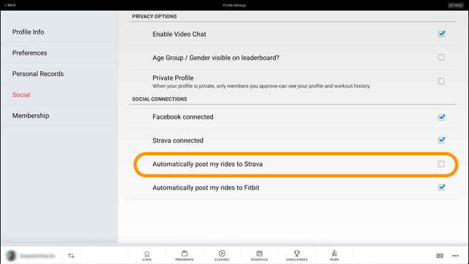Enable Automatically post rides to Strava

point(441,164)
